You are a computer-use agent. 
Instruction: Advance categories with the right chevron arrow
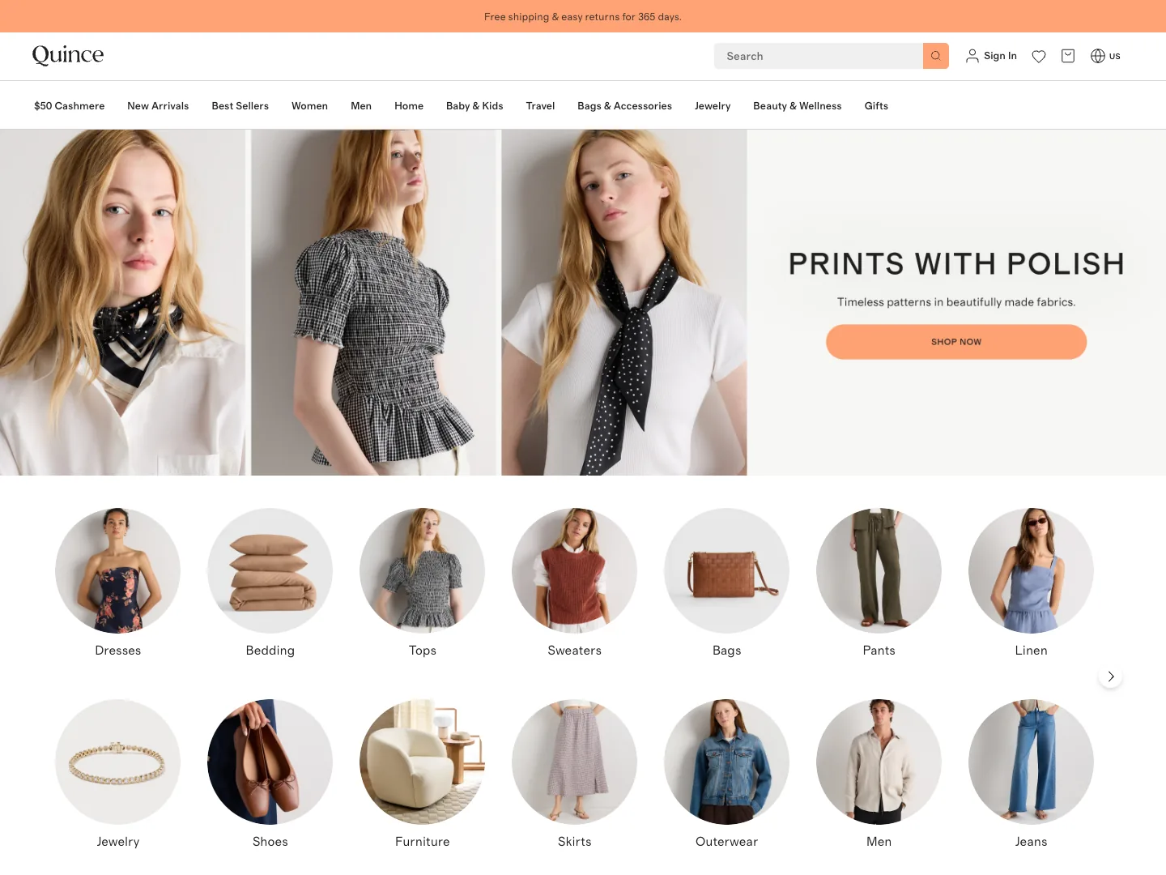coord(1111,677)
